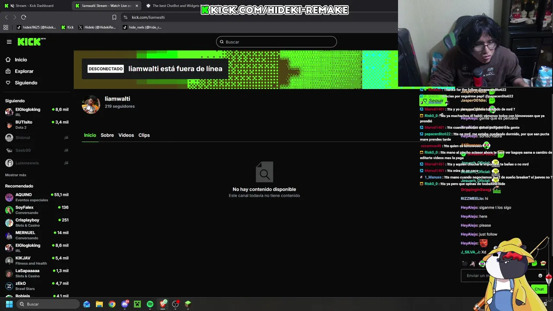Image resolution: width=553 pixels, height=311 pixels.
Task: Open Spotify from the taskbar
Action: [150, 304]
